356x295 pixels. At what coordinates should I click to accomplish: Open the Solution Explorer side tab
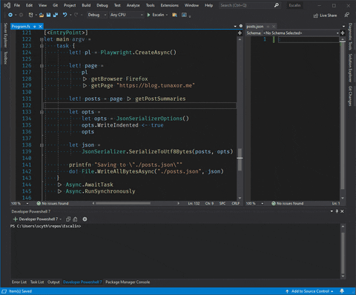coord(350,68)
